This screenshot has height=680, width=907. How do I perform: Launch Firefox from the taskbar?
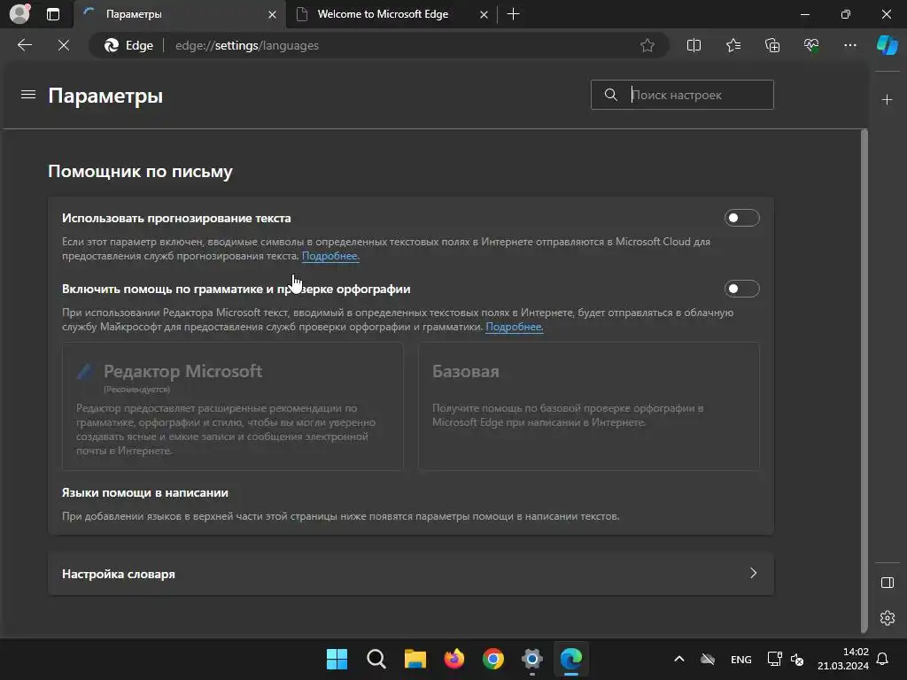[x=454, y=659]
